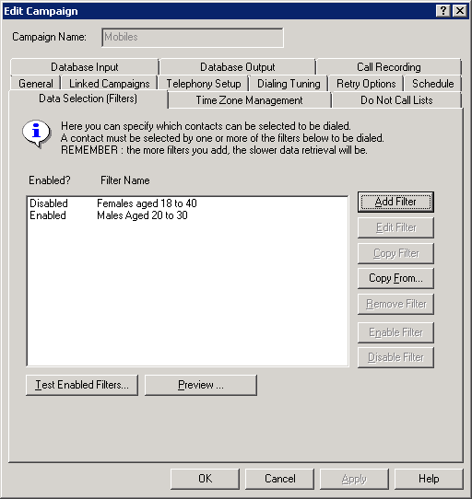Viewport: 472px width, 499px height.
Task: Select the Linked Campaigns tab
Action: [110, 84]
